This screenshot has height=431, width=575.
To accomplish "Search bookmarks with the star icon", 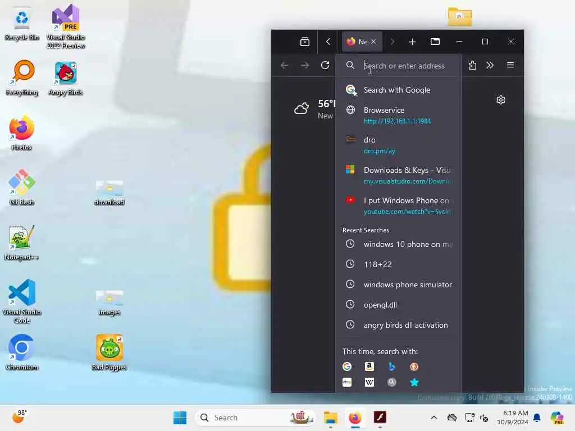I will [x=414, y=382].
